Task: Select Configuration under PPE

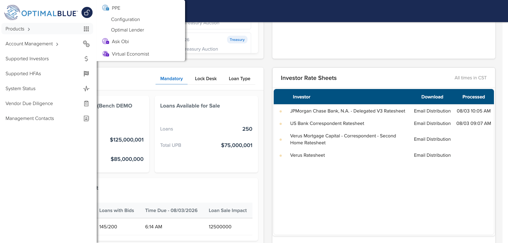Action: pos(125,19)
